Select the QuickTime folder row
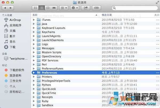This screenshot has width=160, height=108. pyautogui.click(x=95, y=93)
